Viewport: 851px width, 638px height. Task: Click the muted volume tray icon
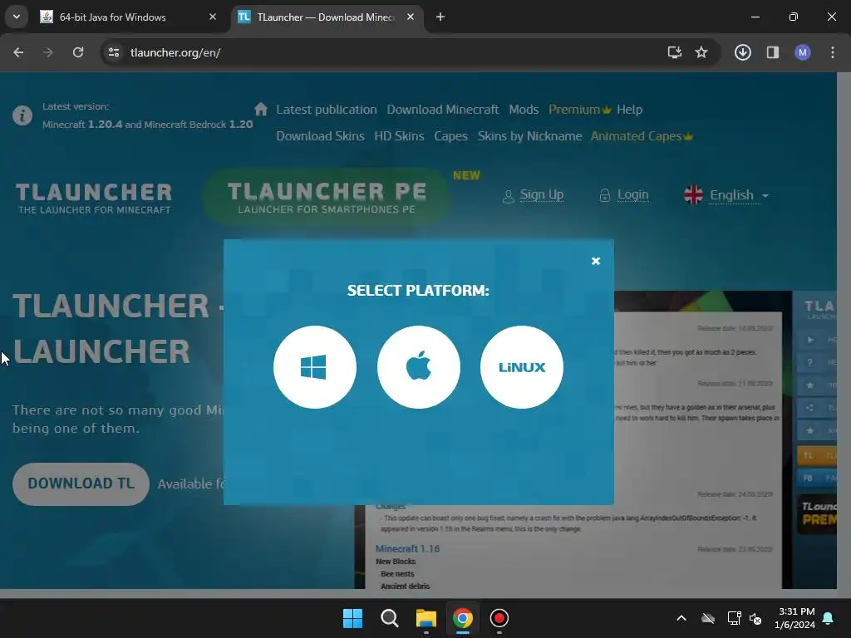tap(755, 618)
